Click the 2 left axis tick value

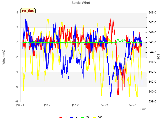[17, 27]
